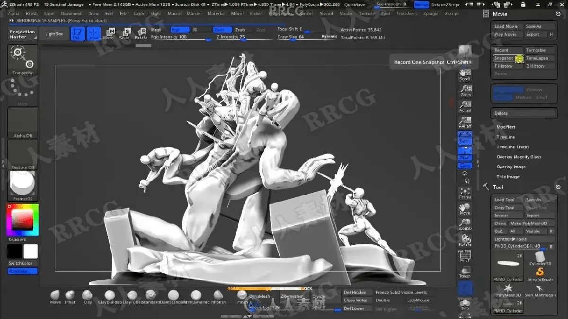Click the Zoom canvas icon
The height and width of the screenshot is (319, 568).
tap(465, 90)
